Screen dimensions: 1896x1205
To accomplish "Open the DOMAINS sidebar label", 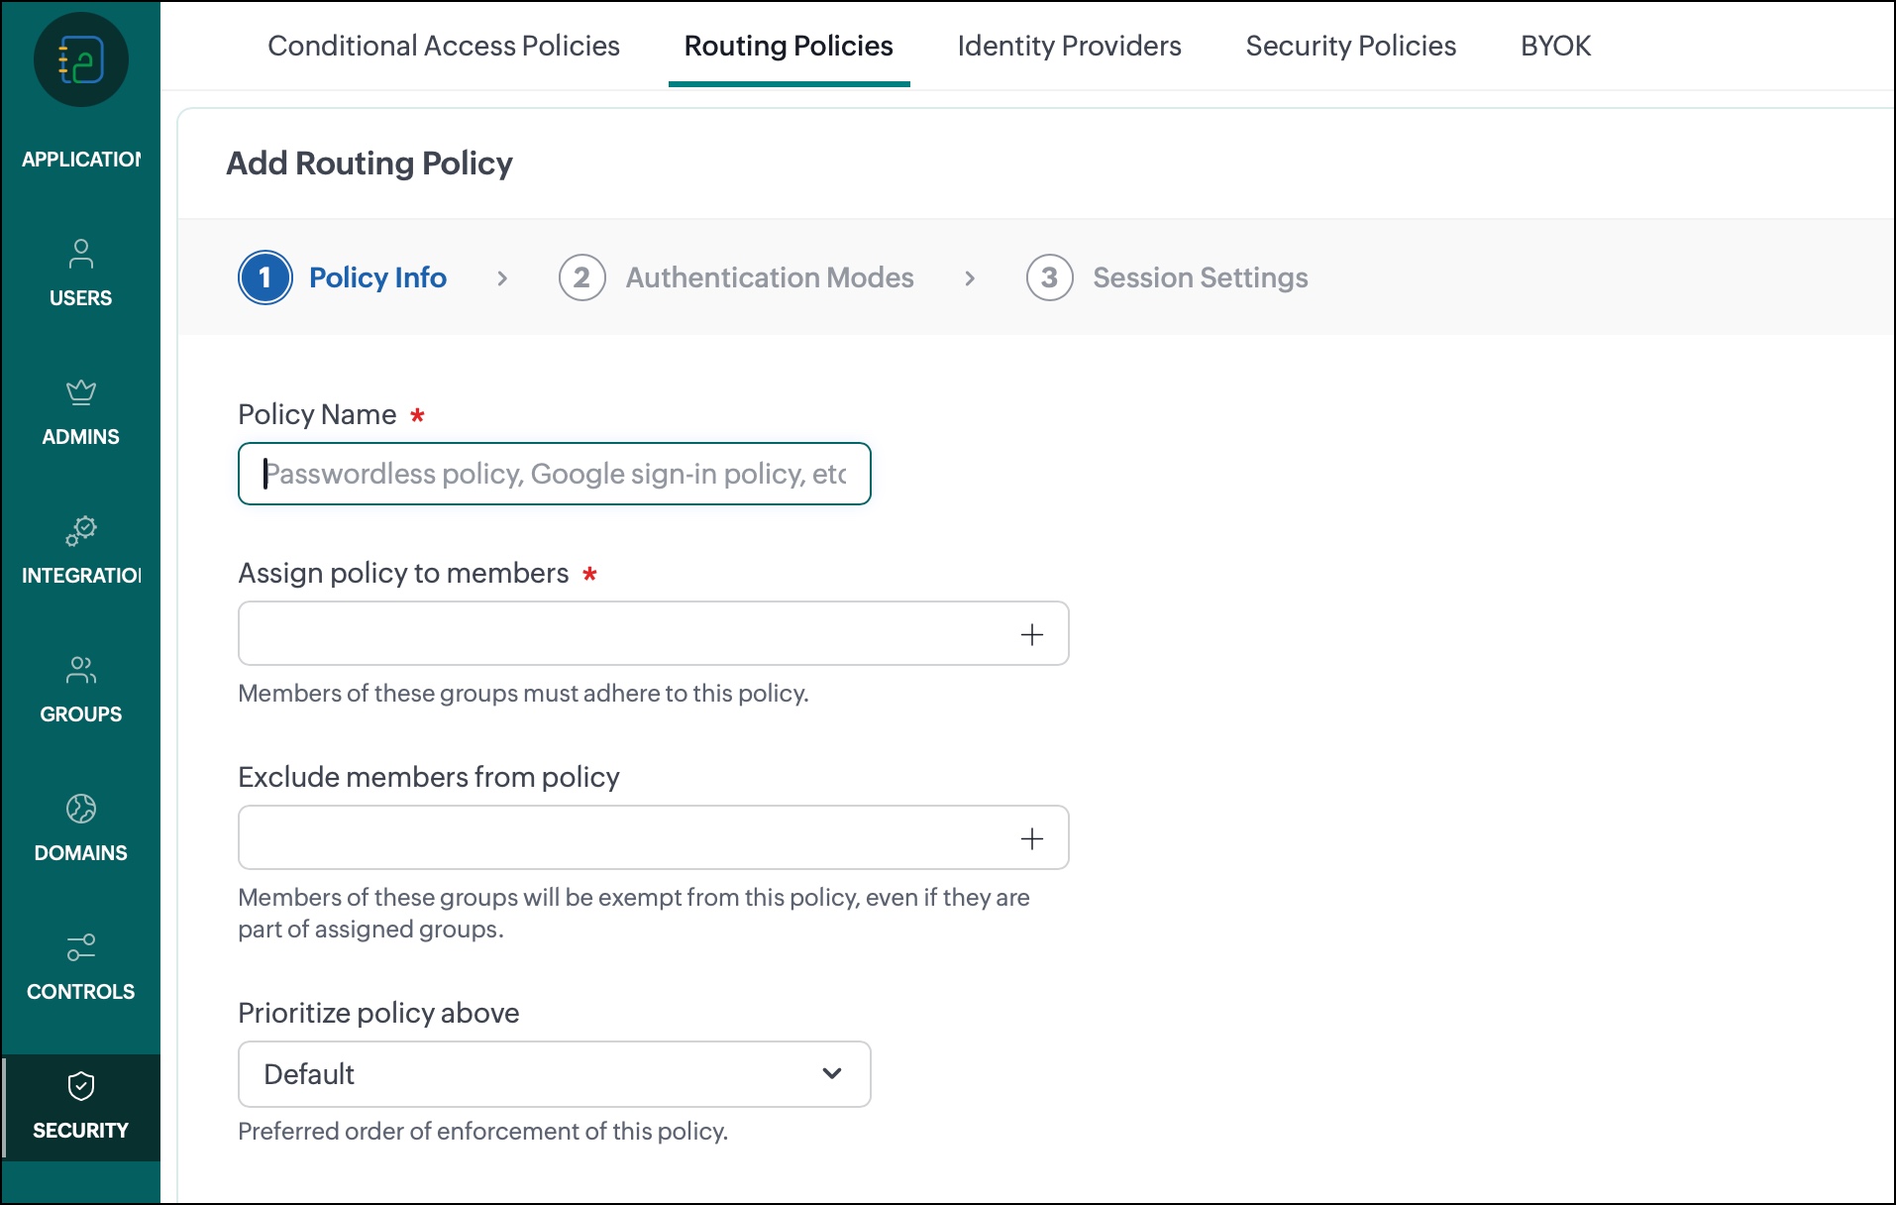I will coord(80,853).
